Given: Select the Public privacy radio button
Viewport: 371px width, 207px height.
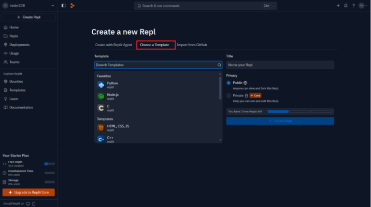Looking at the screenshot, I should [x=228, y=83].
